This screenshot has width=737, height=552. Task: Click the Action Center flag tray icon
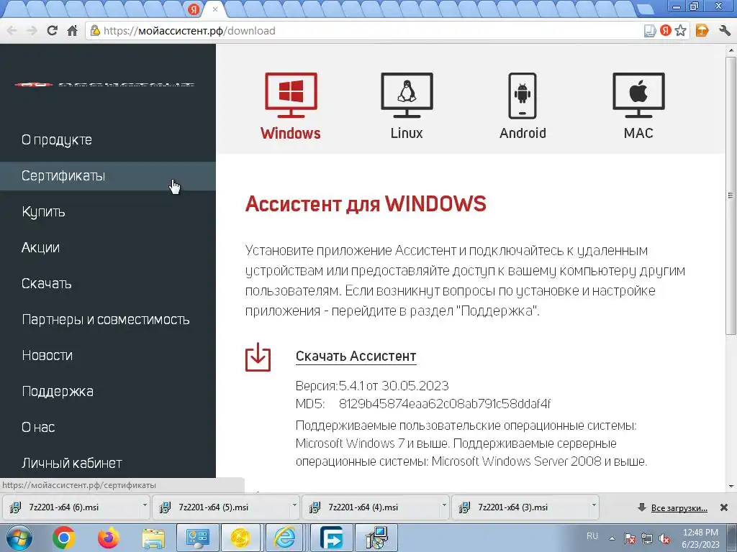(629, 539)
